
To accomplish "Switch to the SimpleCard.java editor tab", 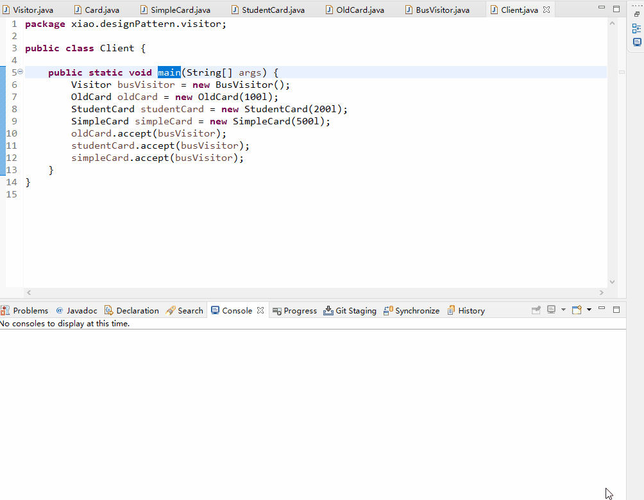I will 175,10.
